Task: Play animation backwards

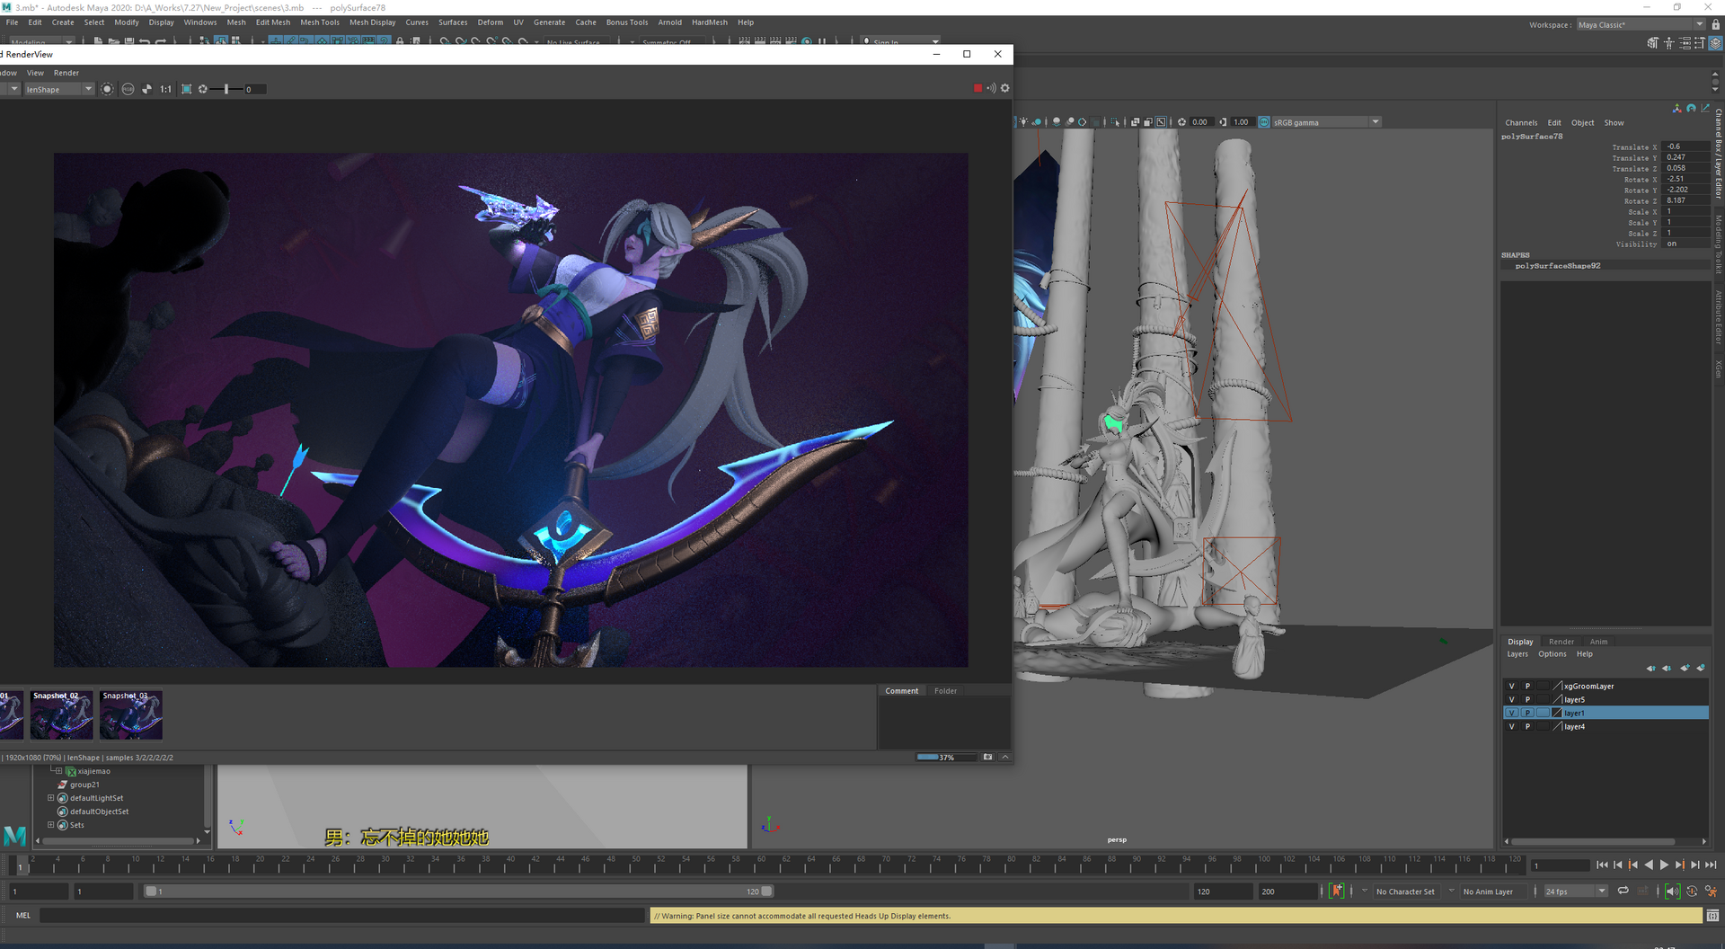Action: click(x=1649, y=865)
